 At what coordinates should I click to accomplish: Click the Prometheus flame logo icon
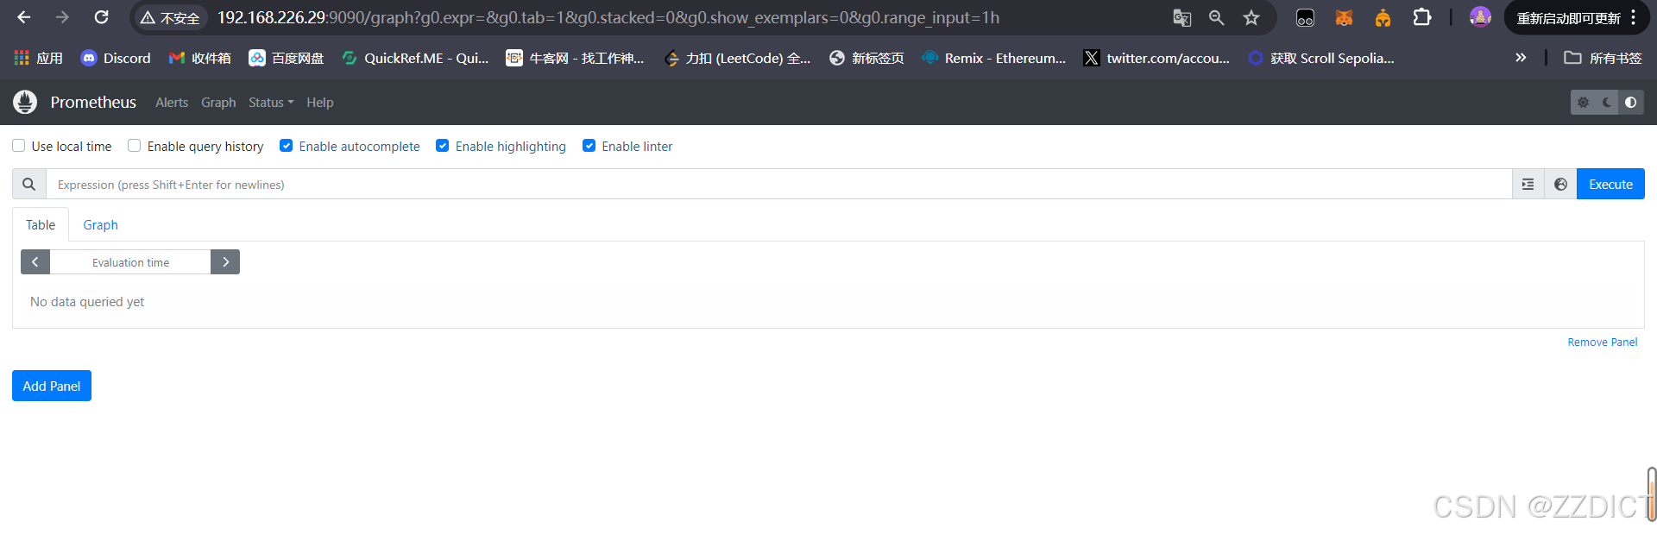tap(25, 102)
